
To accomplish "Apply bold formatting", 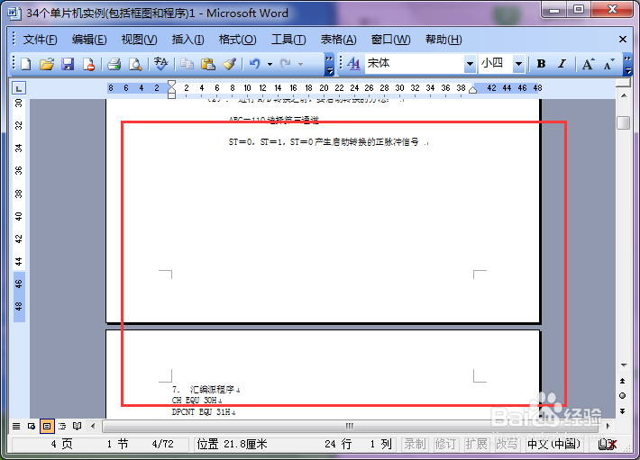I will [541, 64].
